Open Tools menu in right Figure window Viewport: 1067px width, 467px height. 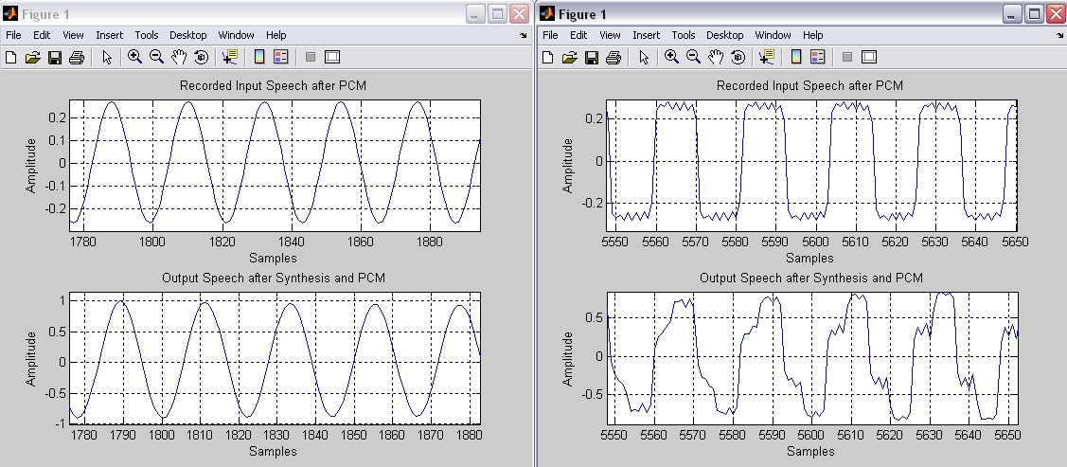coord(684,35)
